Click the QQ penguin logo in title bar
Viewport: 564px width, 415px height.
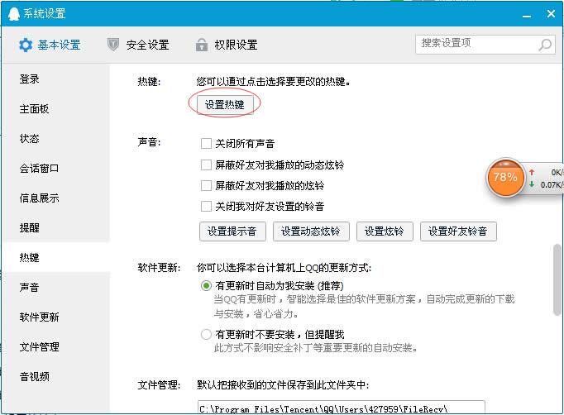[12, 14]
